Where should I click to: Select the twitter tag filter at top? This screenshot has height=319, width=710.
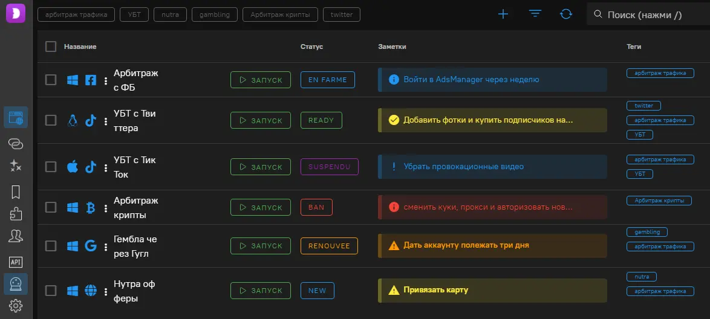[342, 14]
